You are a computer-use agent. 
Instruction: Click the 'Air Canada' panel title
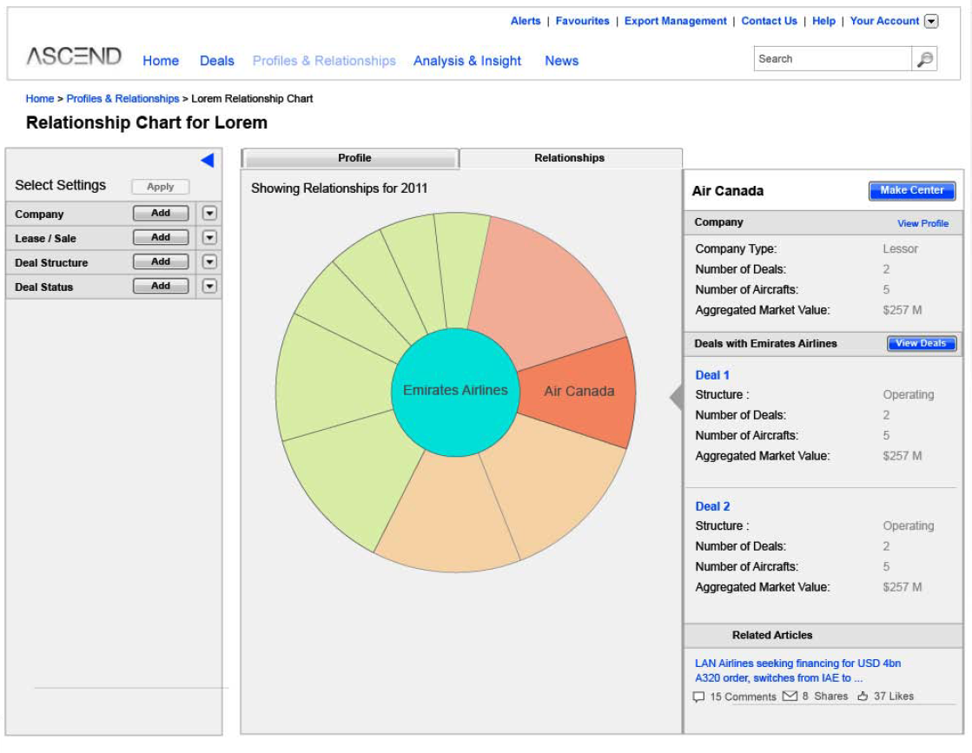coord(728,191)
